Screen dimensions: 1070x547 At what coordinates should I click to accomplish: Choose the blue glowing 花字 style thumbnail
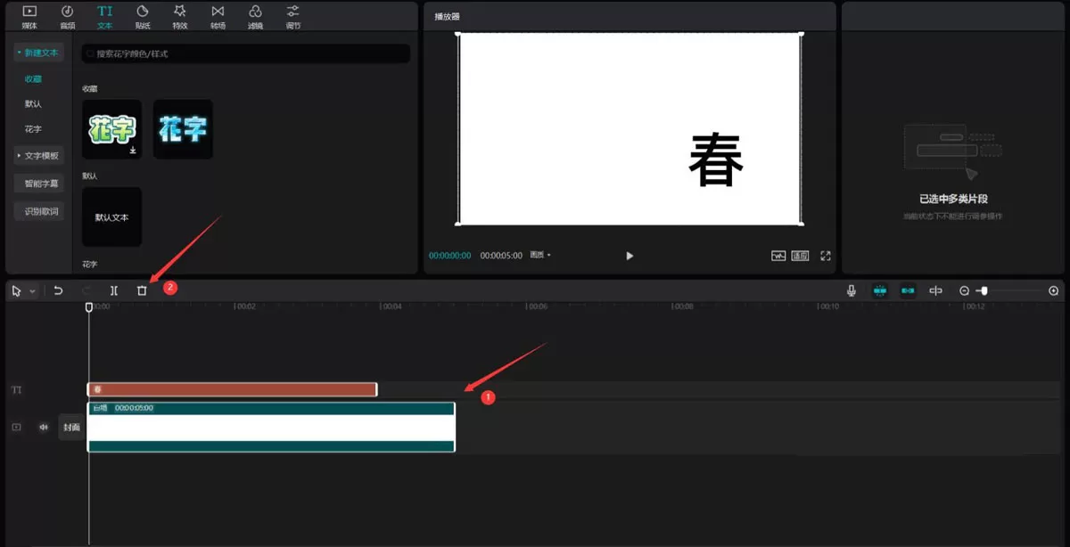click(183, 129)
